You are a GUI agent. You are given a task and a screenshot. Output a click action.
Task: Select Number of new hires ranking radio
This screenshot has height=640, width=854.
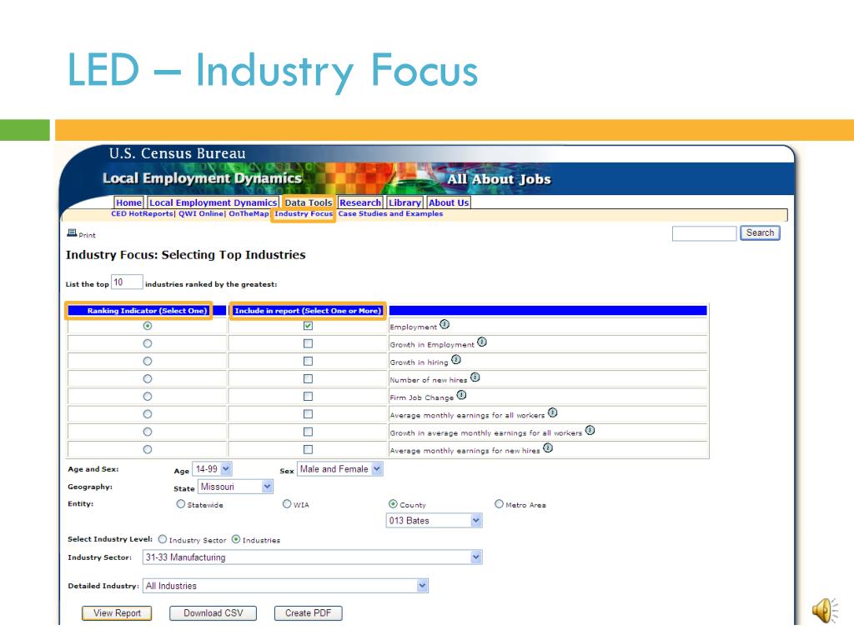(147, 379)
